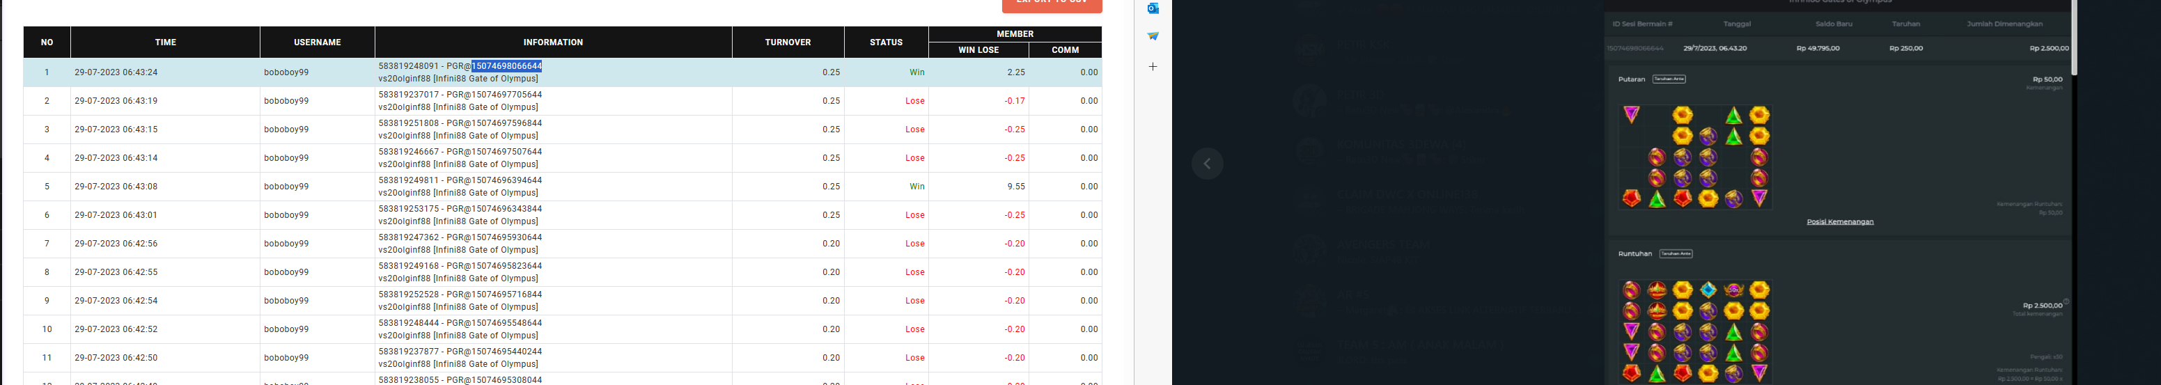The image size is (2161, 385).
Task: Click the TURNOVER column header
Action: tap(788, 42)
